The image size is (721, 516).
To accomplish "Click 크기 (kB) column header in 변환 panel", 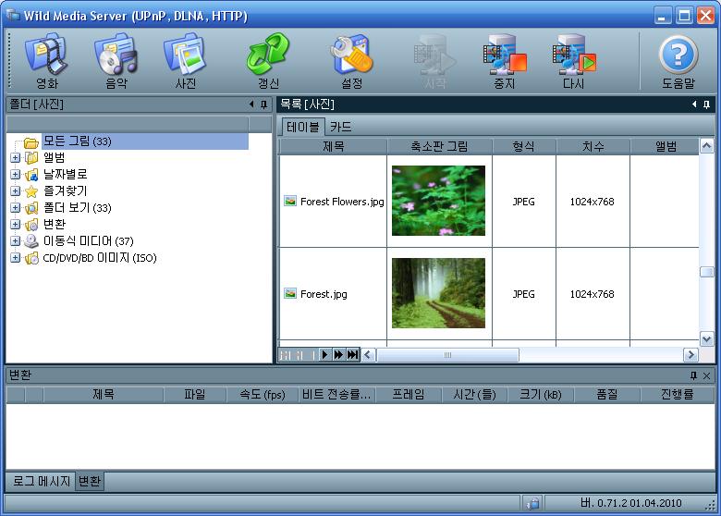I will tap(541, 395).
